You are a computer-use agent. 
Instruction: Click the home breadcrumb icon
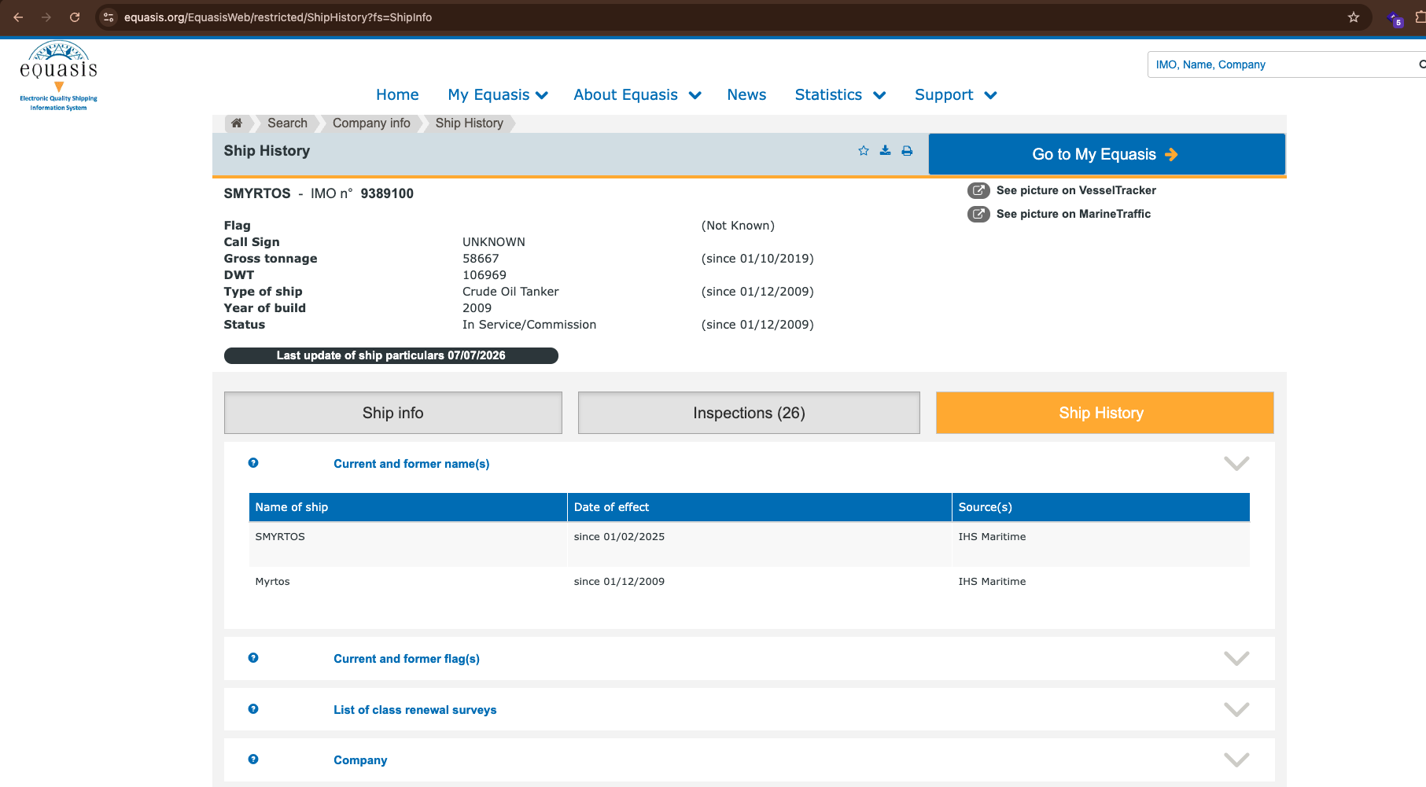pyautogui.click(x=236, y=123)
